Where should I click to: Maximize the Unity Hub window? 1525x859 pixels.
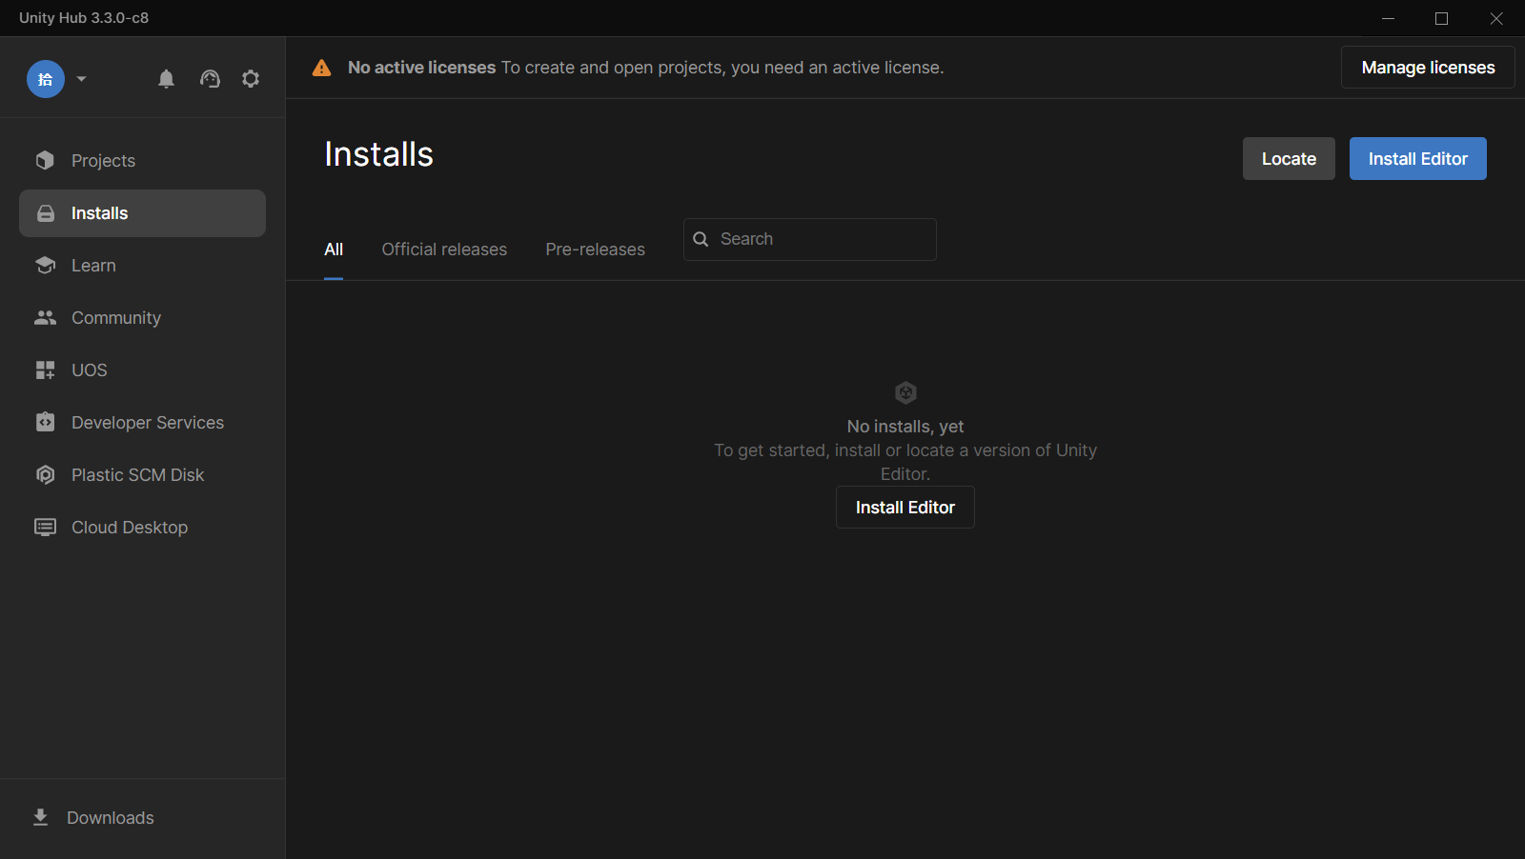point(1441,18)
